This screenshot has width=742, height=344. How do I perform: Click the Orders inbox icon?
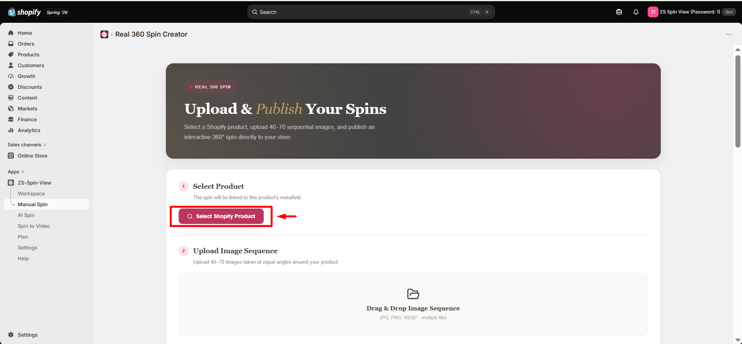(11, 44)
